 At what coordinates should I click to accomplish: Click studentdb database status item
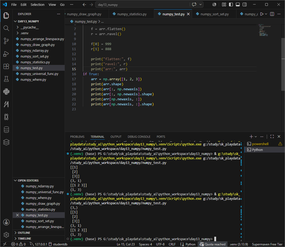[x=58, y=244]
